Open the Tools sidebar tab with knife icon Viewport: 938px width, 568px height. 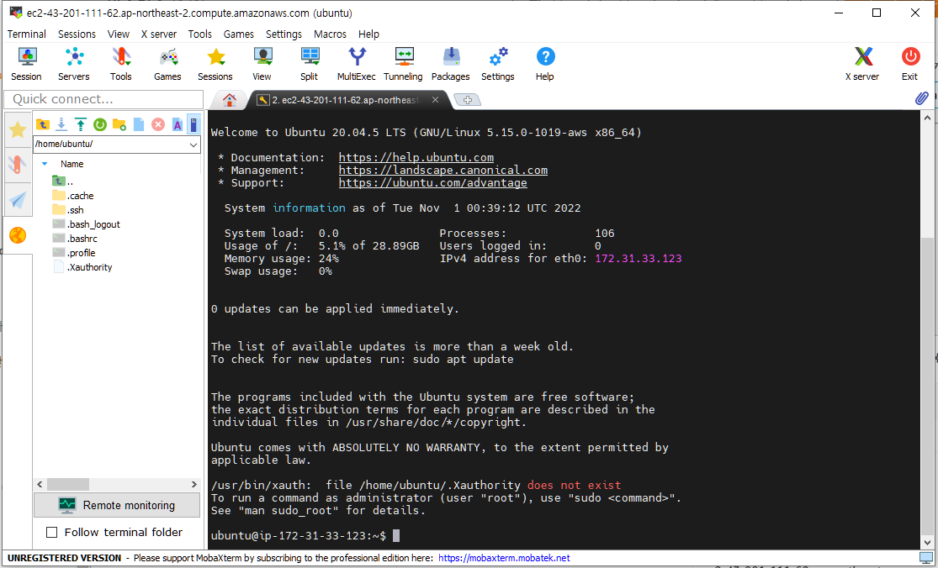18,164
